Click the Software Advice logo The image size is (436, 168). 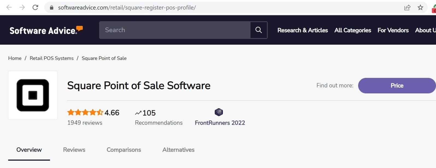click(46, 30)
